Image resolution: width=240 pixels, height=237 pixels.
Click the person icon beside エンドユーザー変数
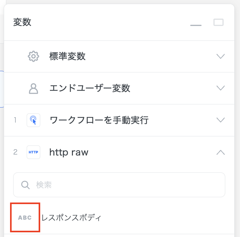tap(33, 88)
